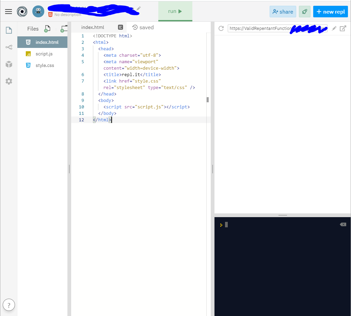Open preview in a new tab
Viewport: 351px width, 316px height.
(x=343, y=29)
